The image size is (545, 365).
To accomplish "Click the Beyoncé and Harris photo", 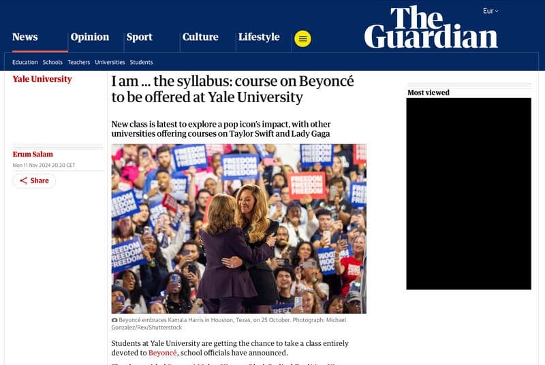I will [x=239, y=229].
